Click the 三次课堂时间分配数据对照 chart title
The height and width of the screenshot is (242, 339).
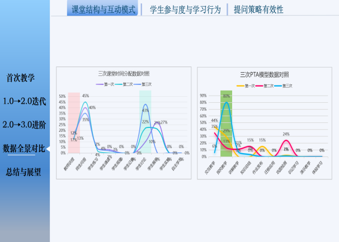[124, 74]
